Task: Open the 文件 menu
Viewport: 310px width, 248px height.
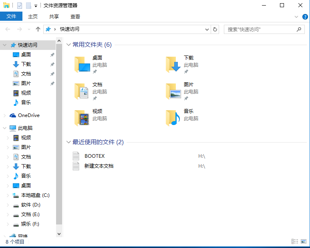Action: 11,16
